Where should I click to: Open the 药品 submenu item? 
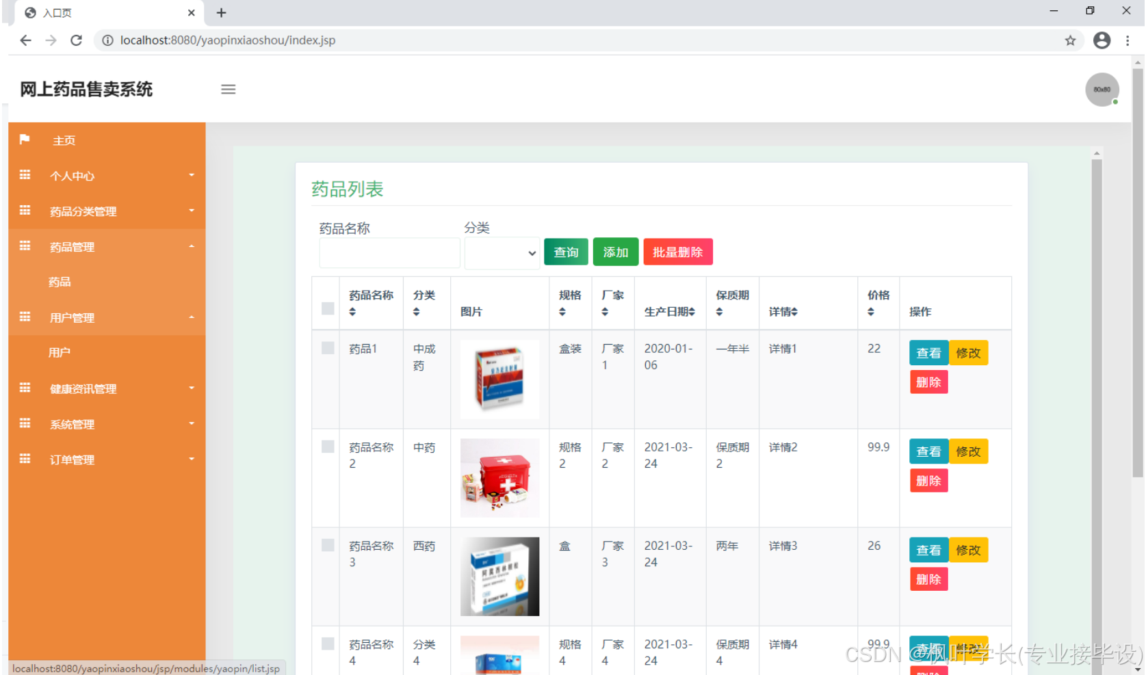point(60,282)
